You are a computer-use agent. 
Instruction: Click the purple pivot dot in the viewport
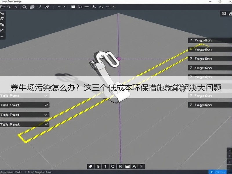pyautogui.click(x=119, y=59)
